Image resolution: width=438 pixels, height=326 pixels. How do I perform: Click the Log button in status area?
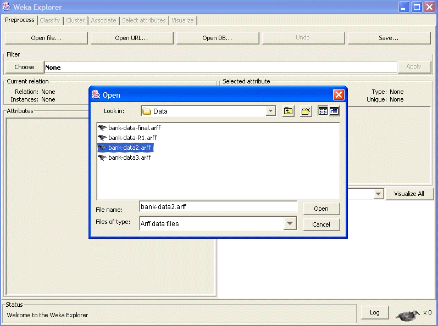[x=374, y=312]
